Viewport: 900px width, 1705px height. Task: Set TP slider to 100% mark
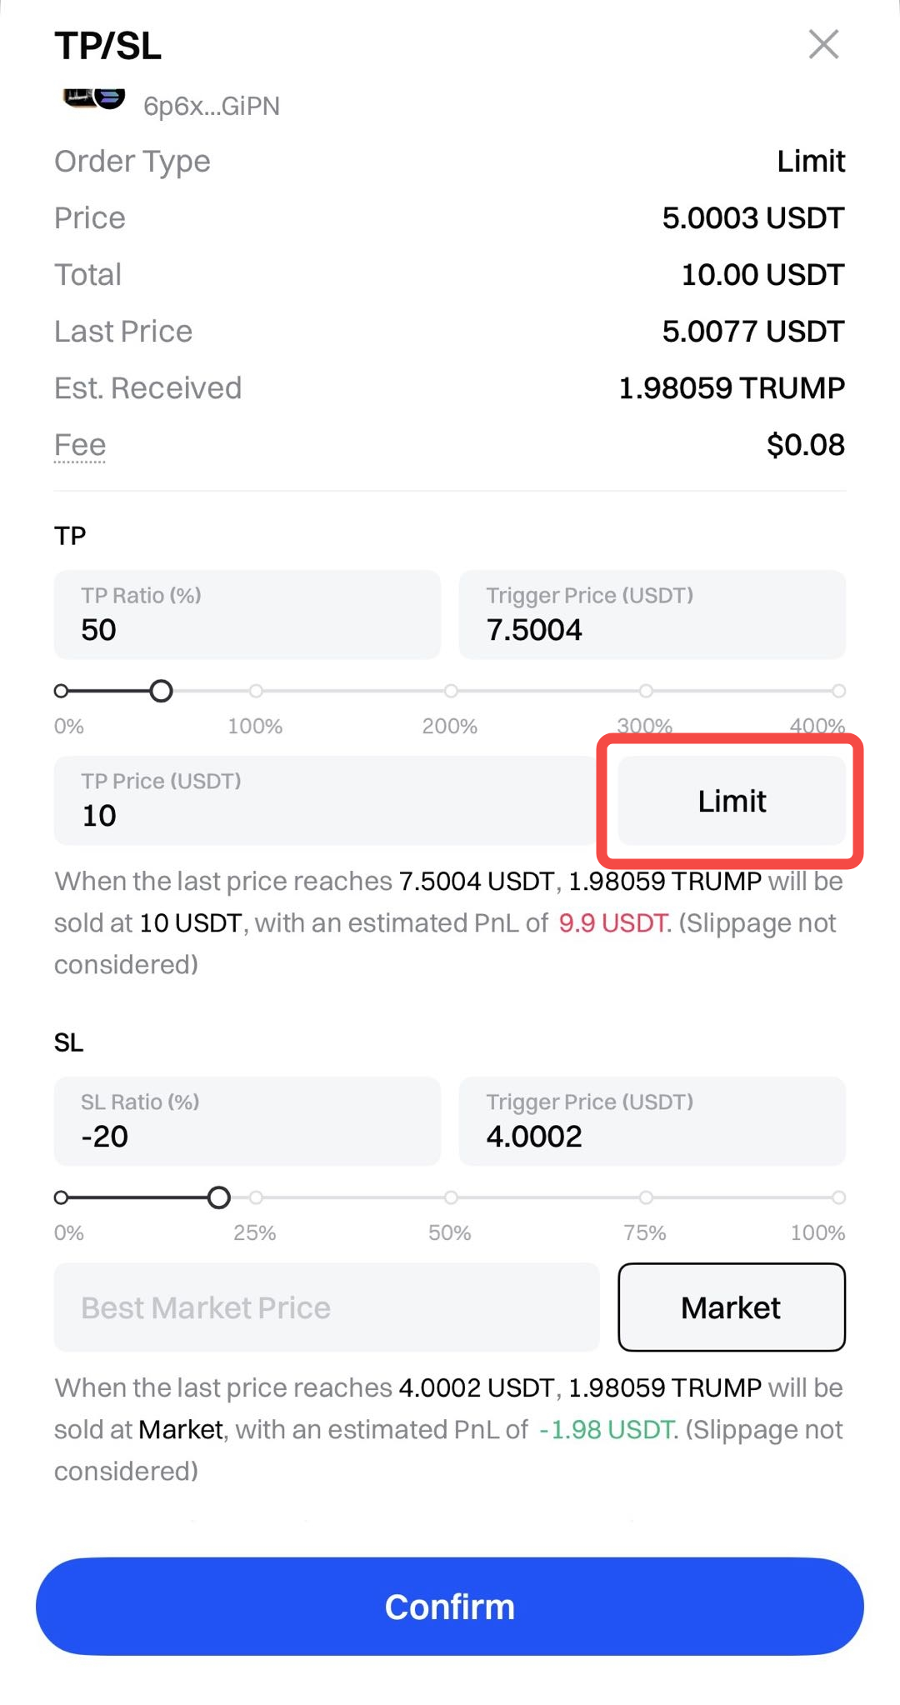click(256, 691)
